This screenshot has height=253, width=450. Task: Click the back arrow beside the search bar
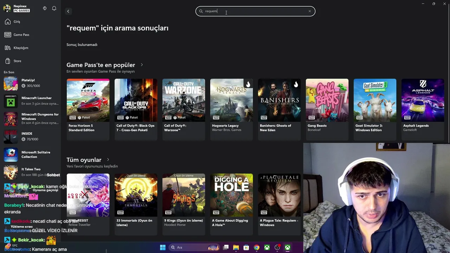click(x=68, y=11)
